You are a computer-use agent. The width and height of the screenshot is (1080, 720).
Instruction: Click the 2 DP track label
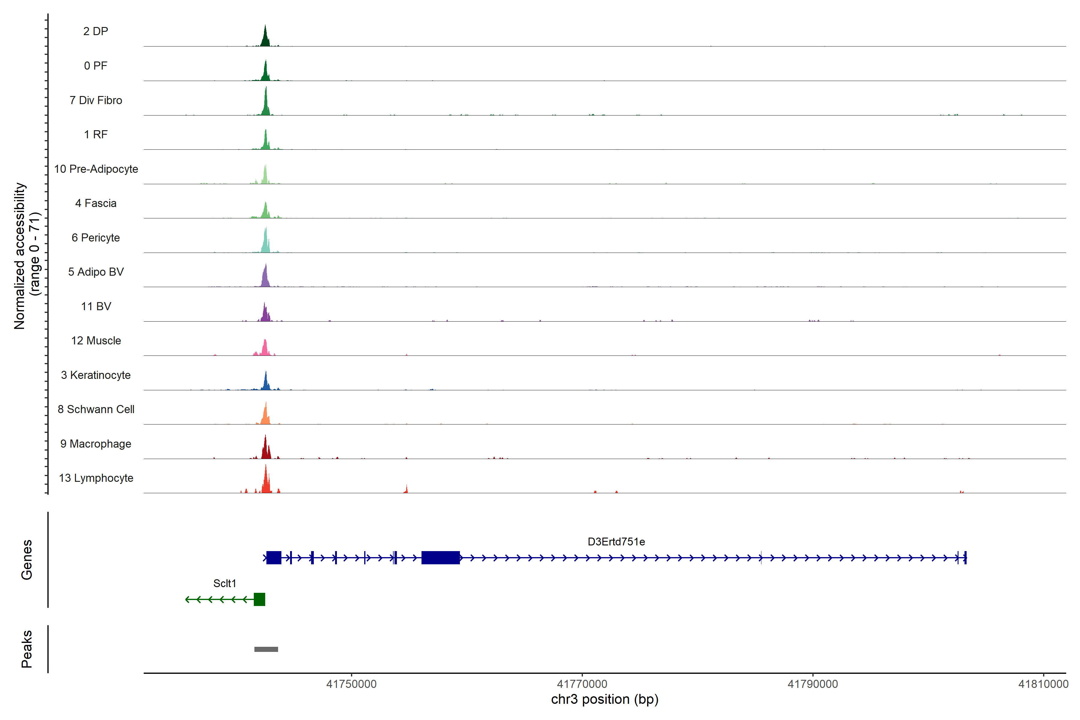[95, 31]
